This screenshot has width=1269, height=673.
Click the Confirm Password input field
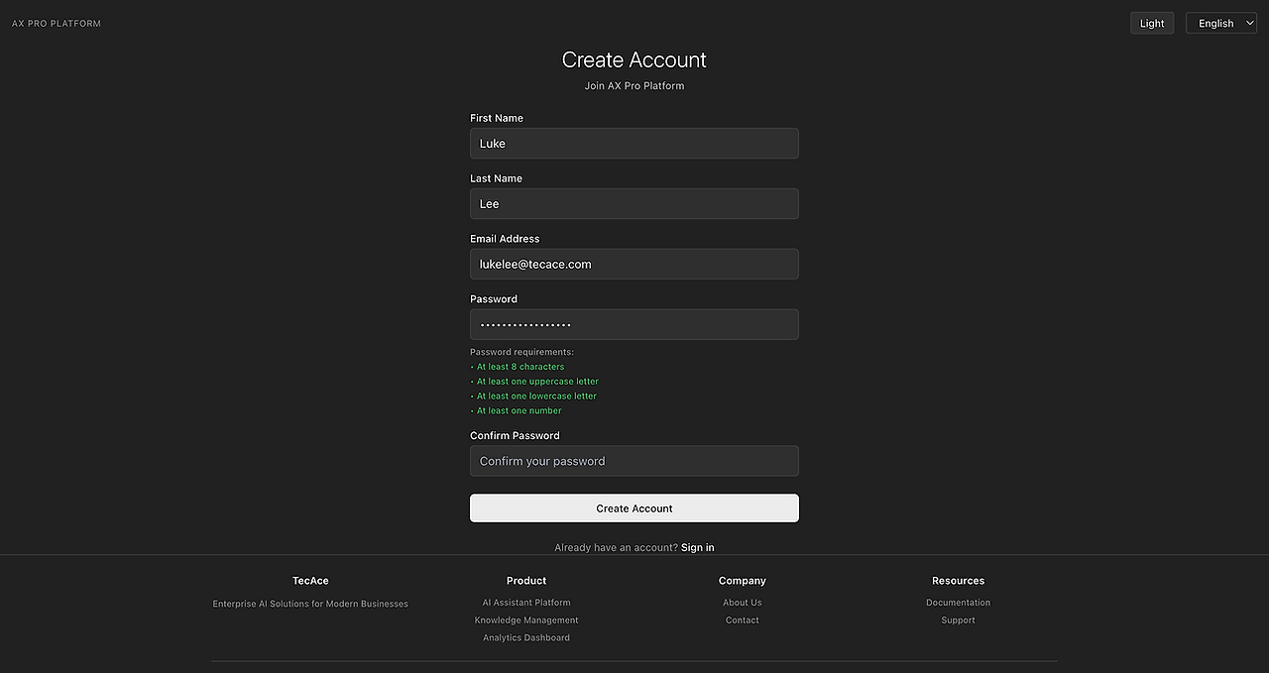pos(634,461)
